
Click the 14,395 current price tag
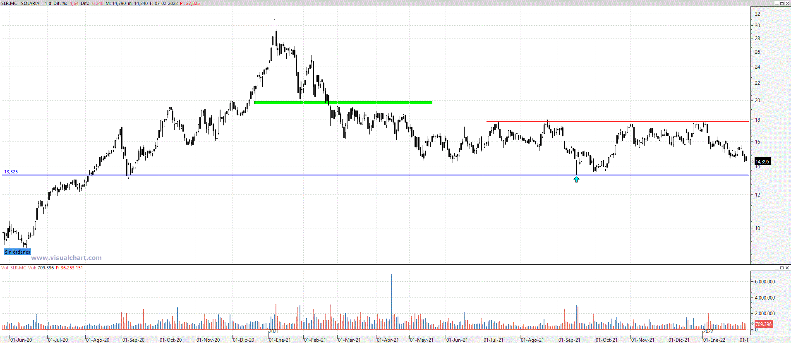click(x=762, y=162)
